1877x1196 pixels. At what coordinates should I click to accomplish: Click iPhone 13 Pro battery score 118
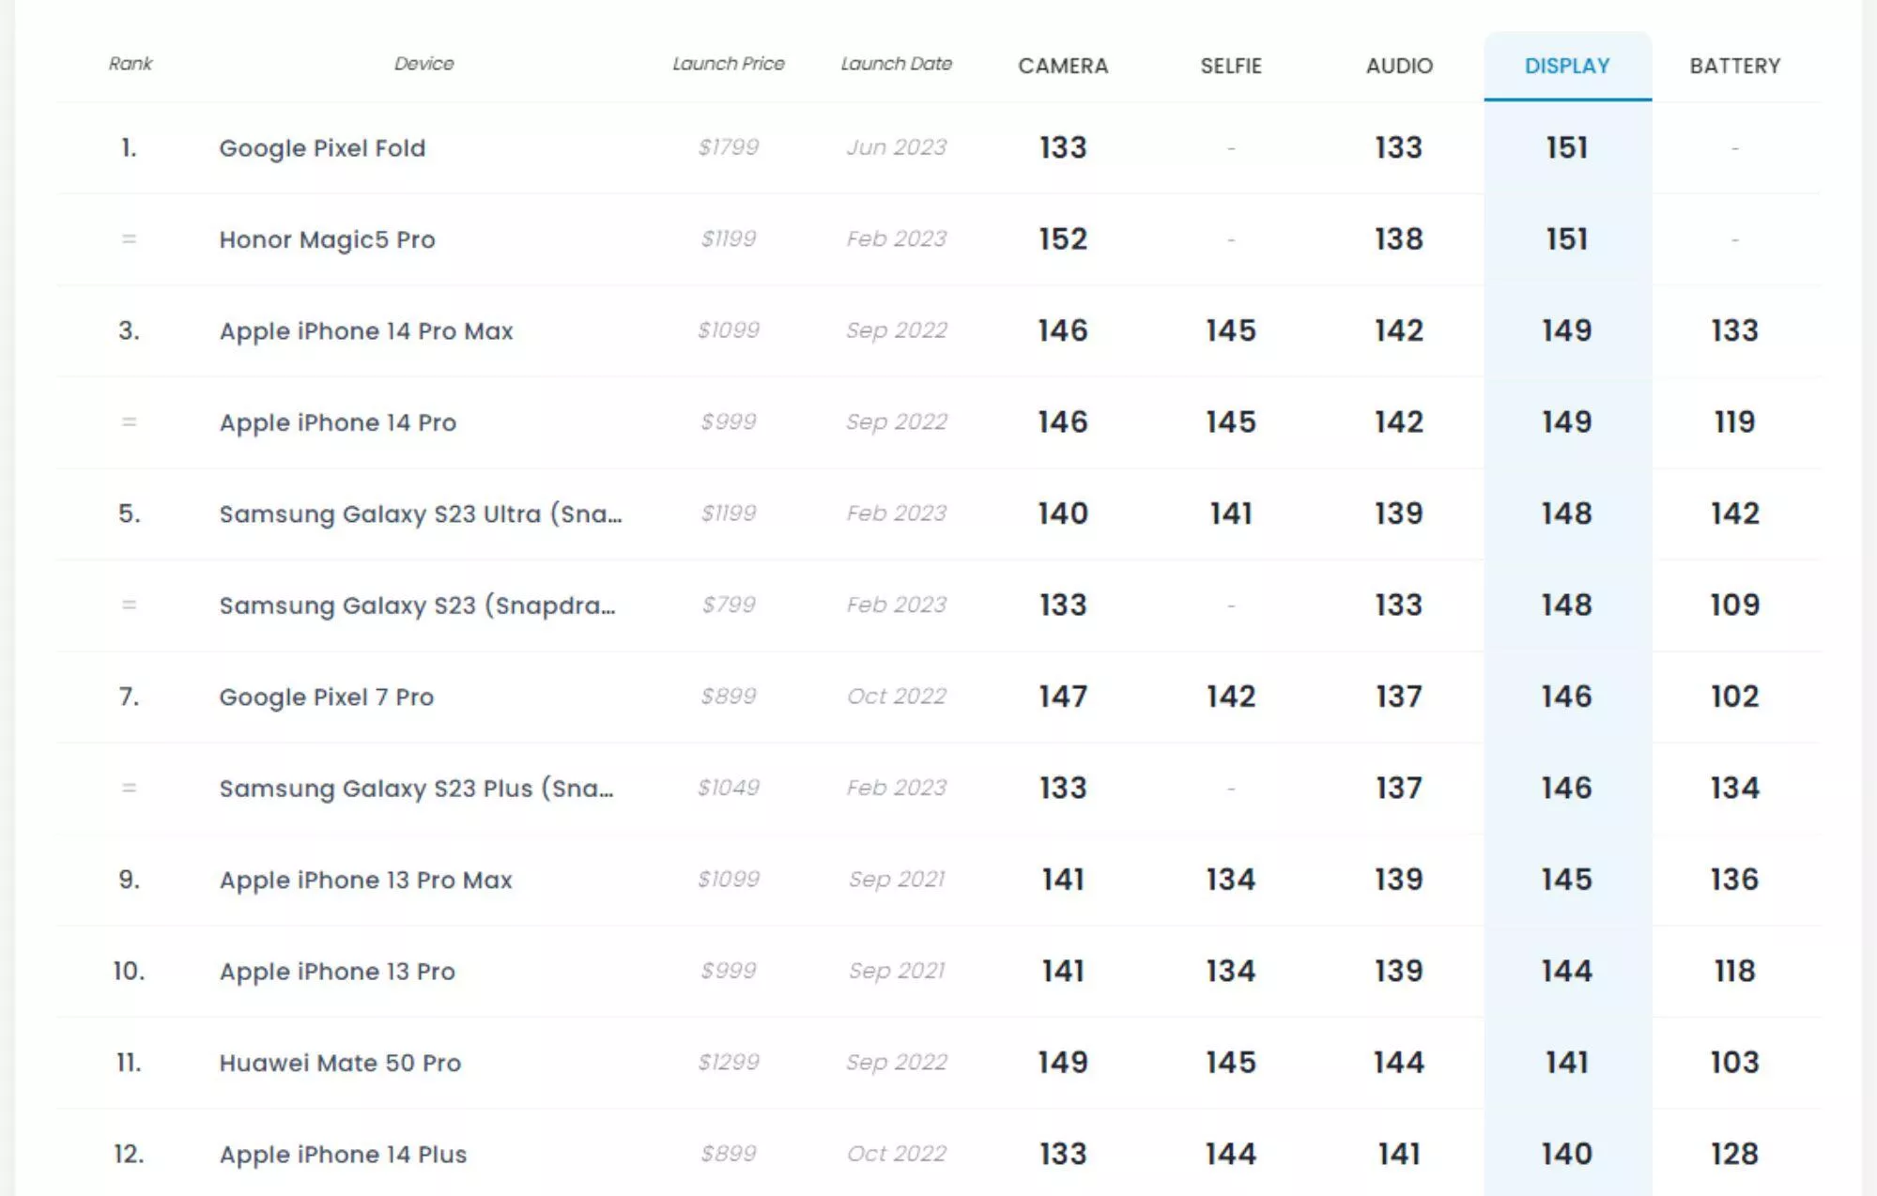click(1735, 971)
